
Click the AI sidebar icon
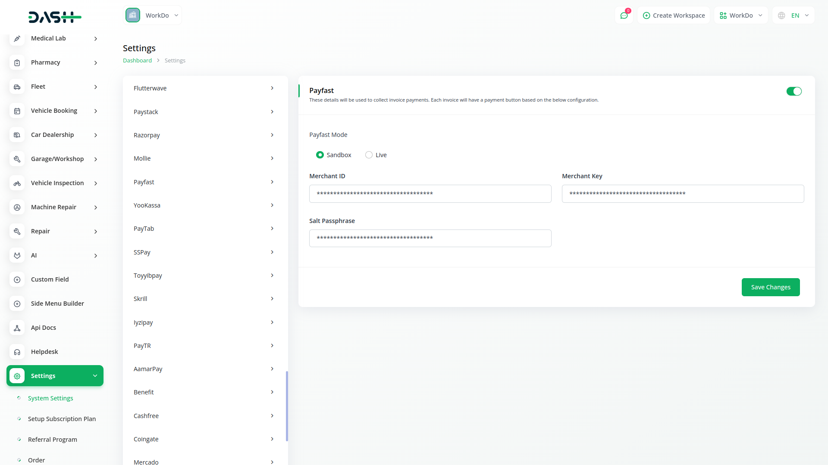pyautogui.click(x=17, y=255)
